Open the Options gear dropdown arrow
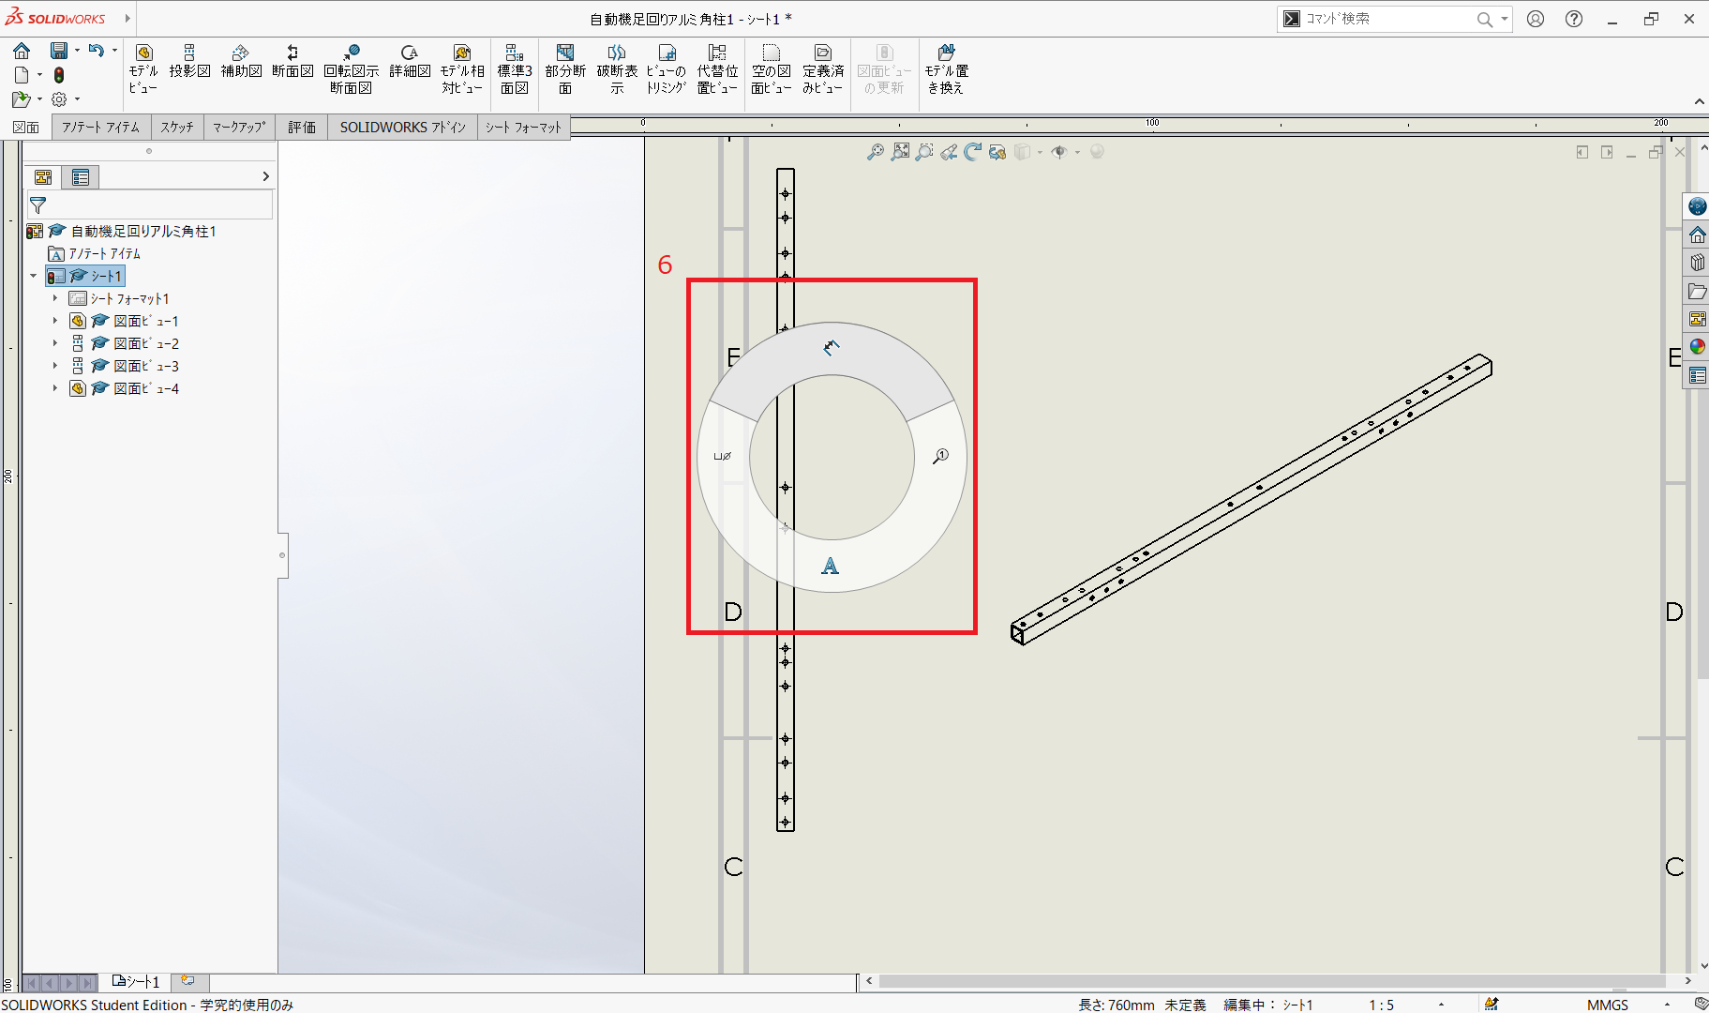 click(77, 99)
